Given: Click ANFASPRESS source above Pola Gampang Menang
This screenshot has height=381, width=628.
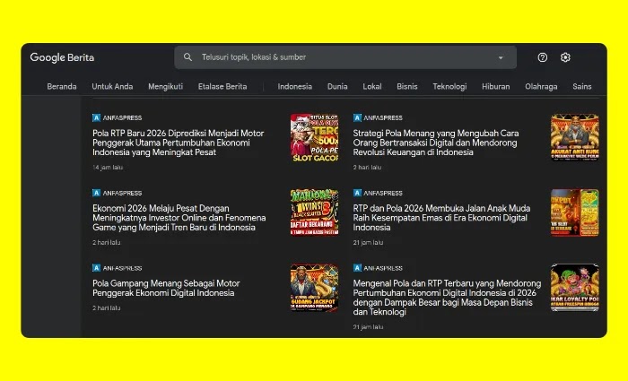Looking at the screenshot, I should point(118,268).
